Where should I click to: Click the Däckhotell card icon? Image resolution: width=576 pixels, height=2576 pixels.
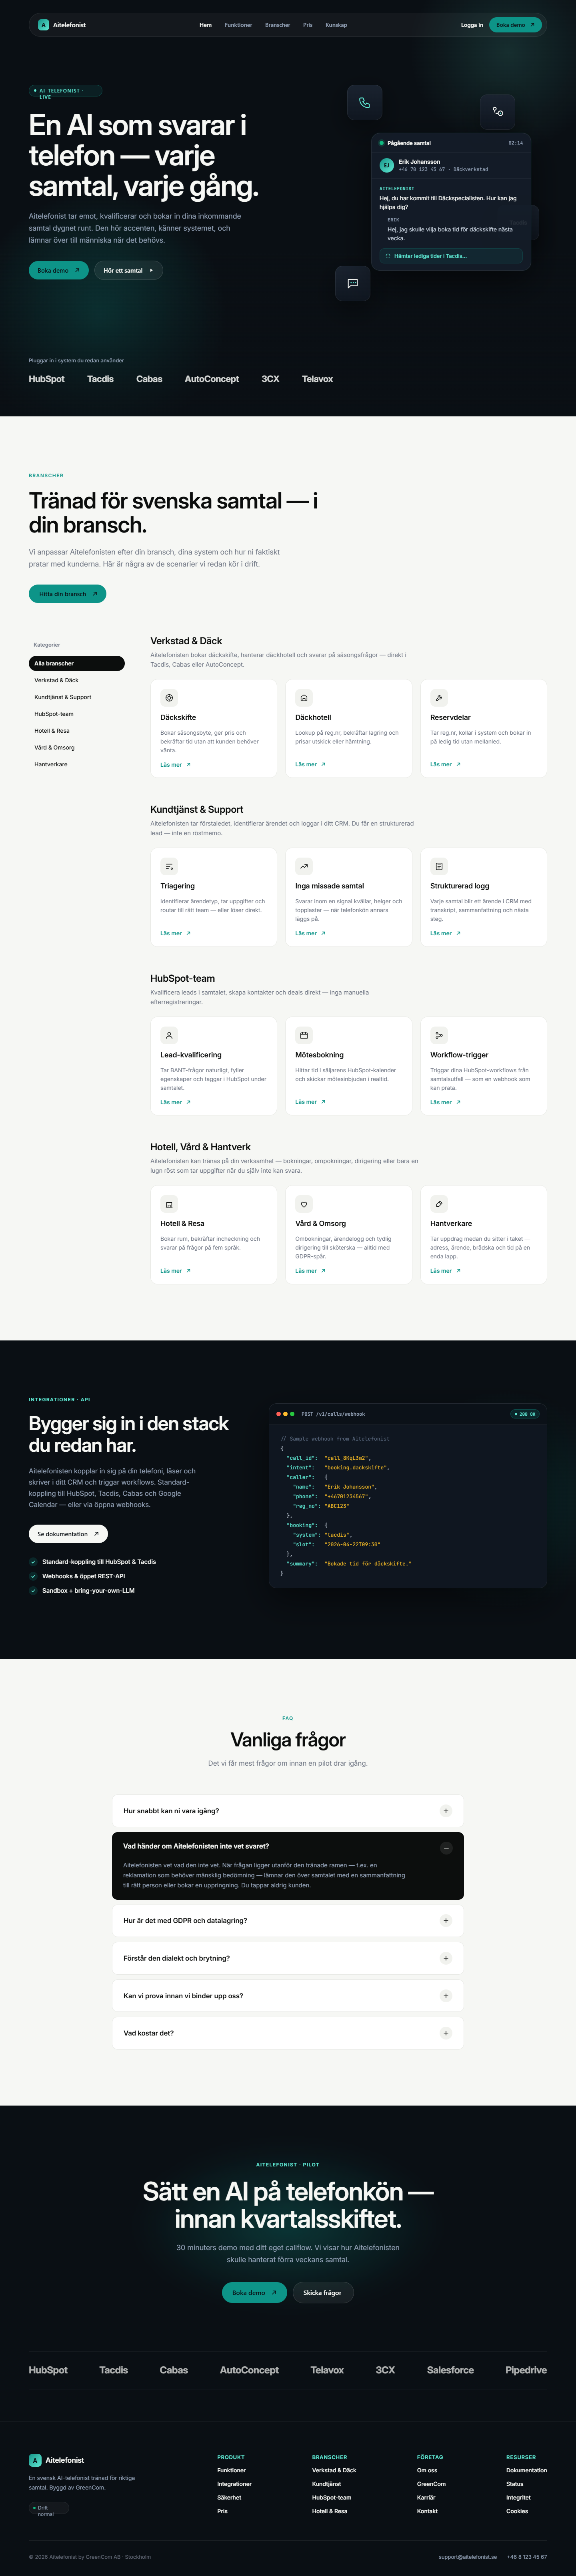click(304, 698)
